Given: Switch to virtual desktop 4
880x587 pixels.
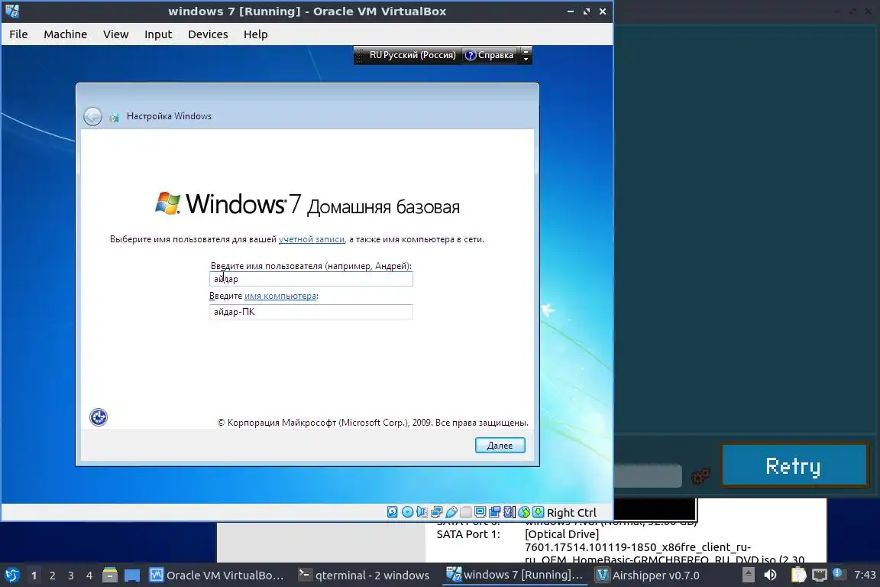Looking at the screenshot, I should 89,576.
